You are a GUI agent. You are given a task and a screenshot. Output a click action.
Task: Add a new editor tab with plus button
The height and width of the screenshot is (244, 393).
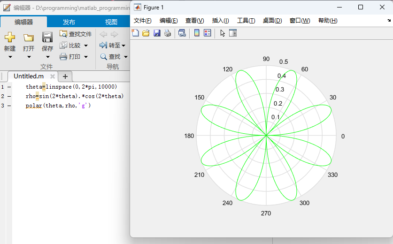[65, 76]
